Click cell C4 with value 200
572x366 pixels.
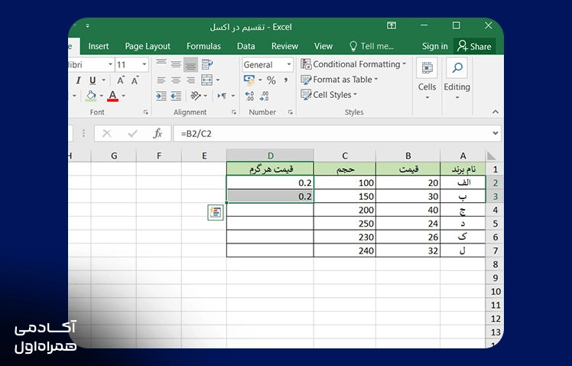point(345,210)
